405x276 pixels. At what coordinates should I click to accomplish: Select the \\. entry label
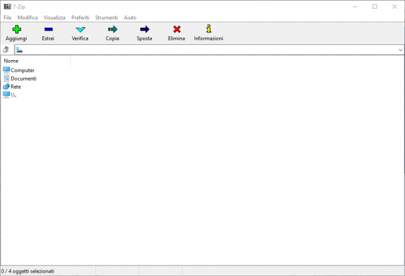14,95
